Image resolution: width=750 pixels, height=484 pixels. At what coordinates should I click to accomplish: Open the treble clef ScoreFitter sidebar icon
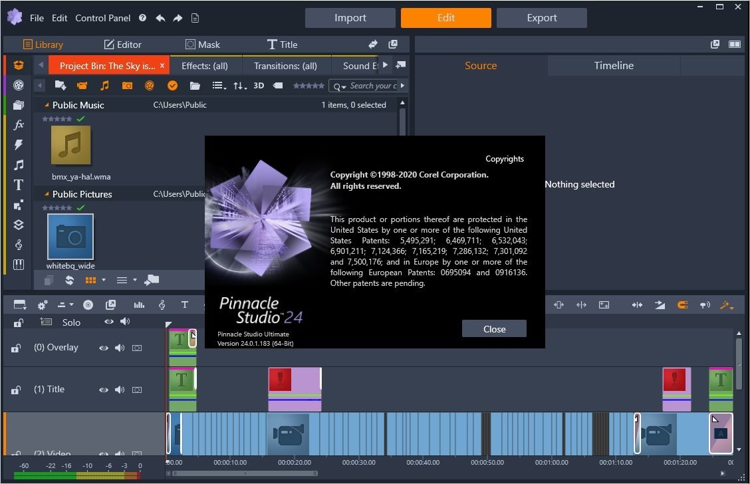coord(19,245)
